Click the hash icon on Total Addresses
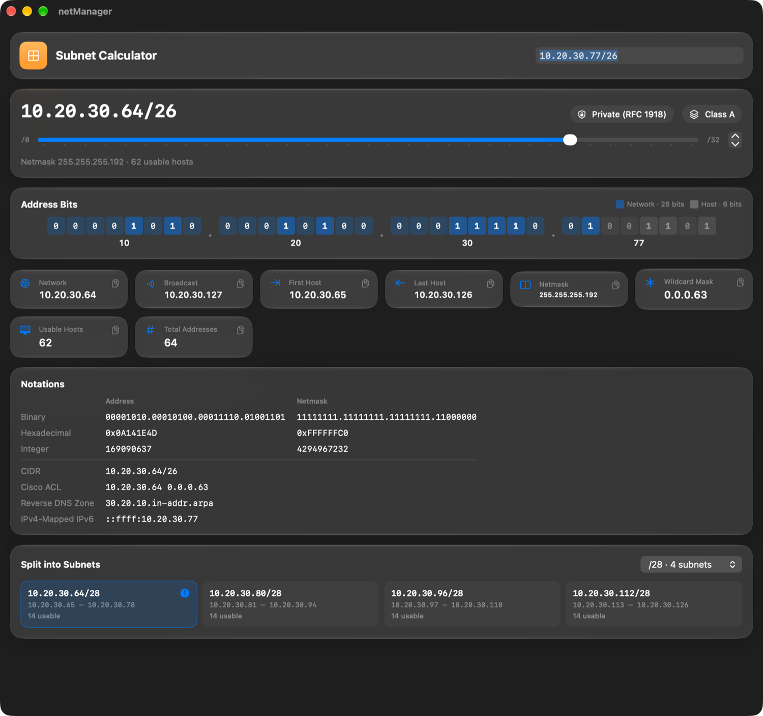 150,330
